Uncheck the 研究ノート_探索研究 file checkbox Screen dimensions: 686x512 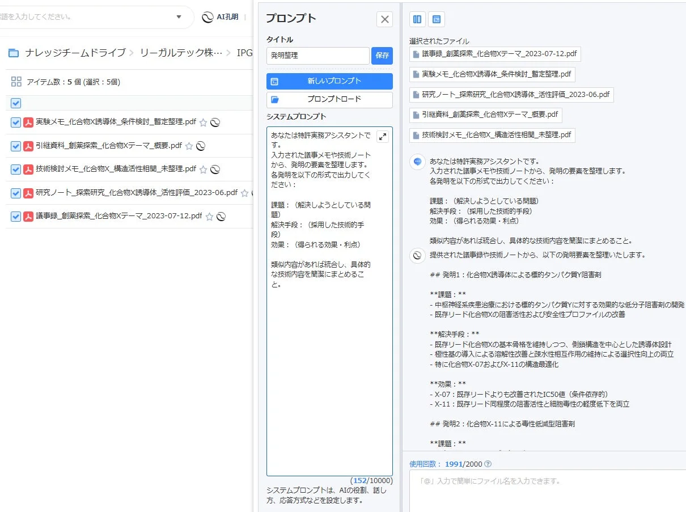coord(16,193)
